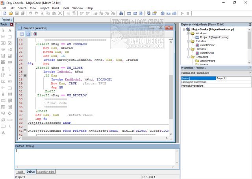Select comctl32.inc in Explorer tree

206,45
